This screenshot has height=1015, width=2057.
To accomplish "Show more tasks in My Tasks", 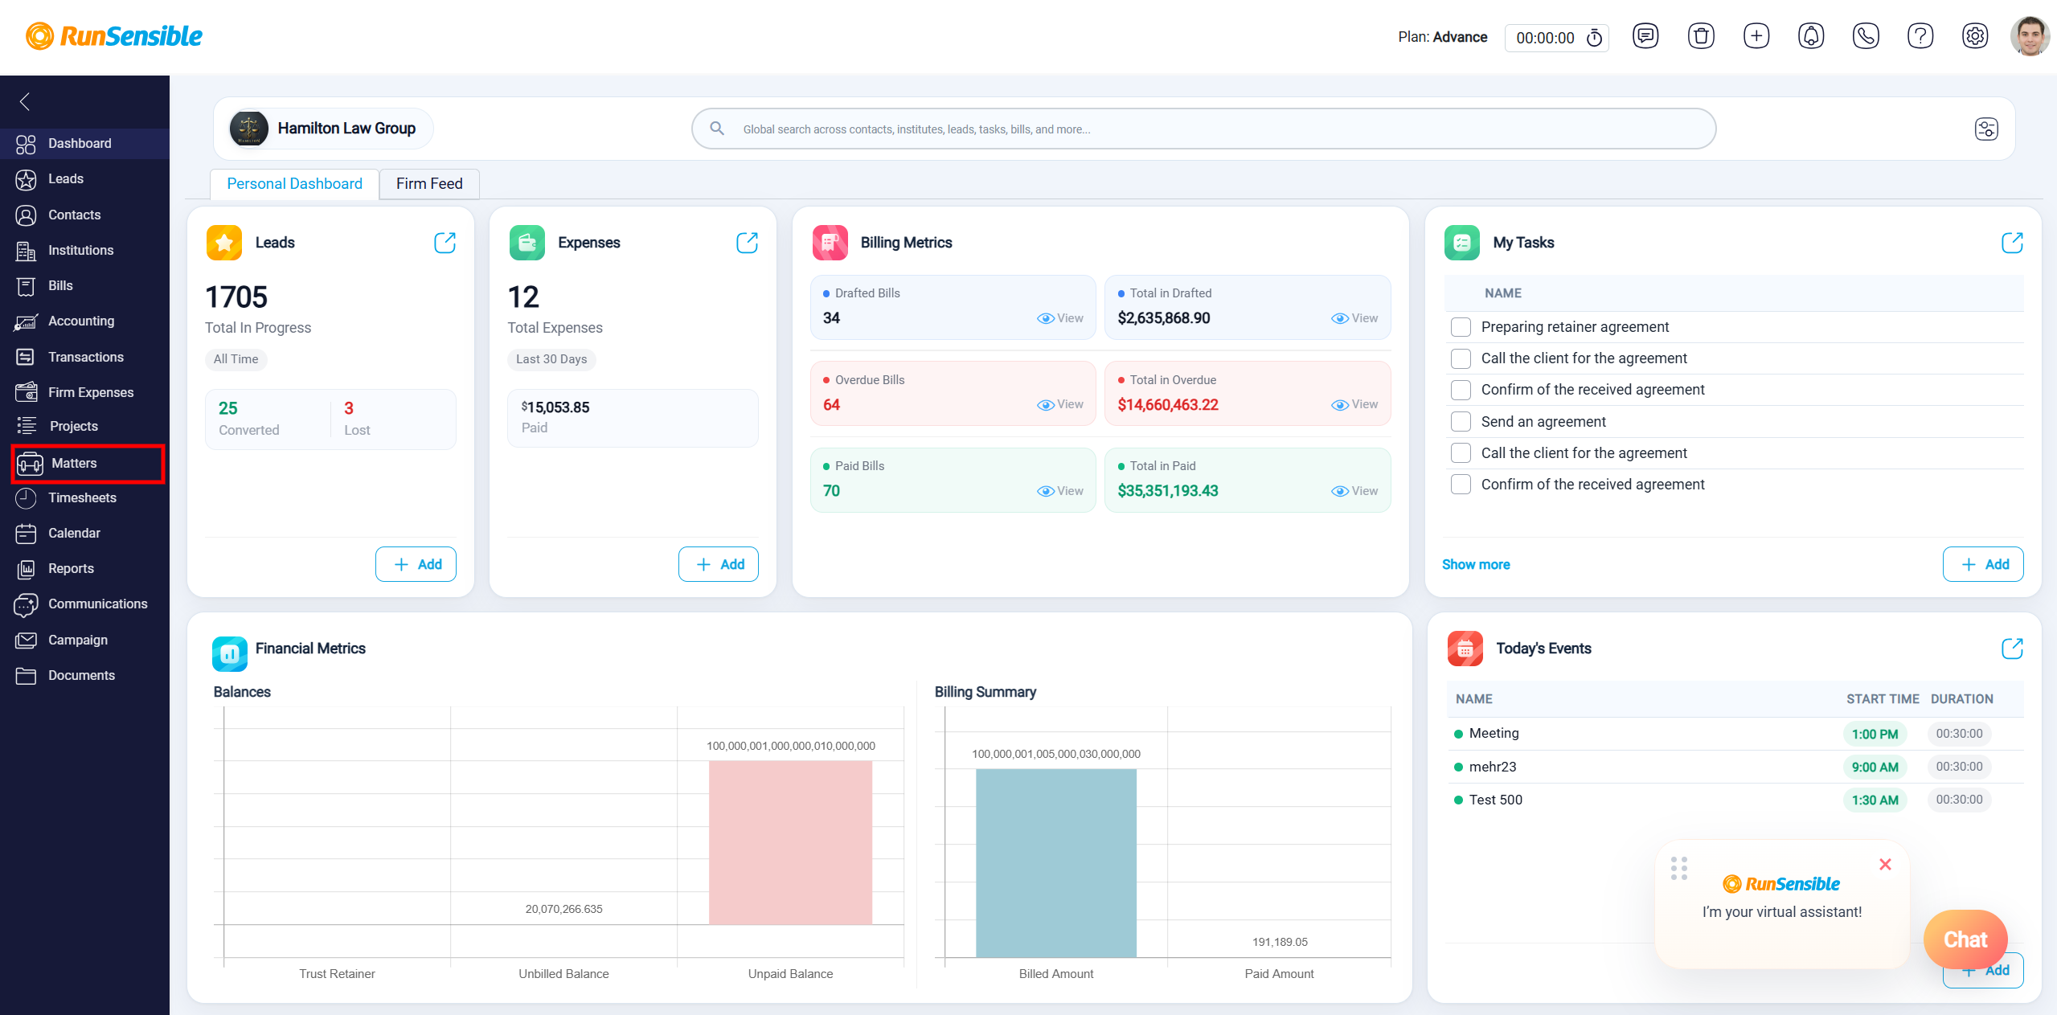I will (1476, 564).
